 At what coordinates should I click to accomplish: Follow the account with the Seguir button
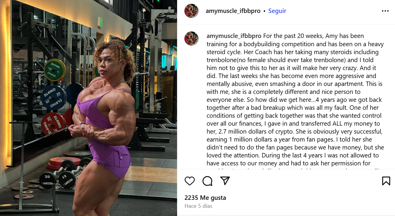[277, 11]
